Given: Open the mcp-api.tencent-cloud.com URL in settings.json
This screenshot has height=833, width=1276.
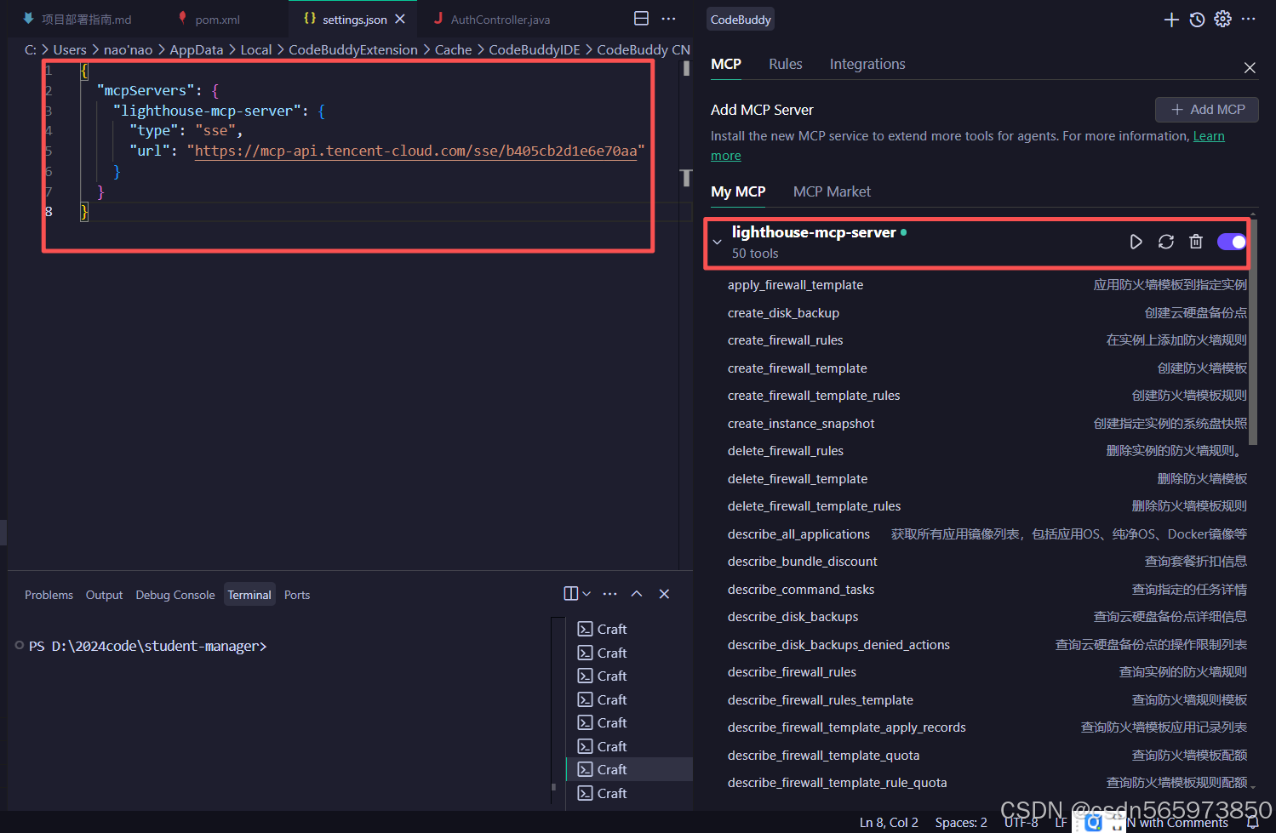Looking at the screenshot, I should pos(415,151).
